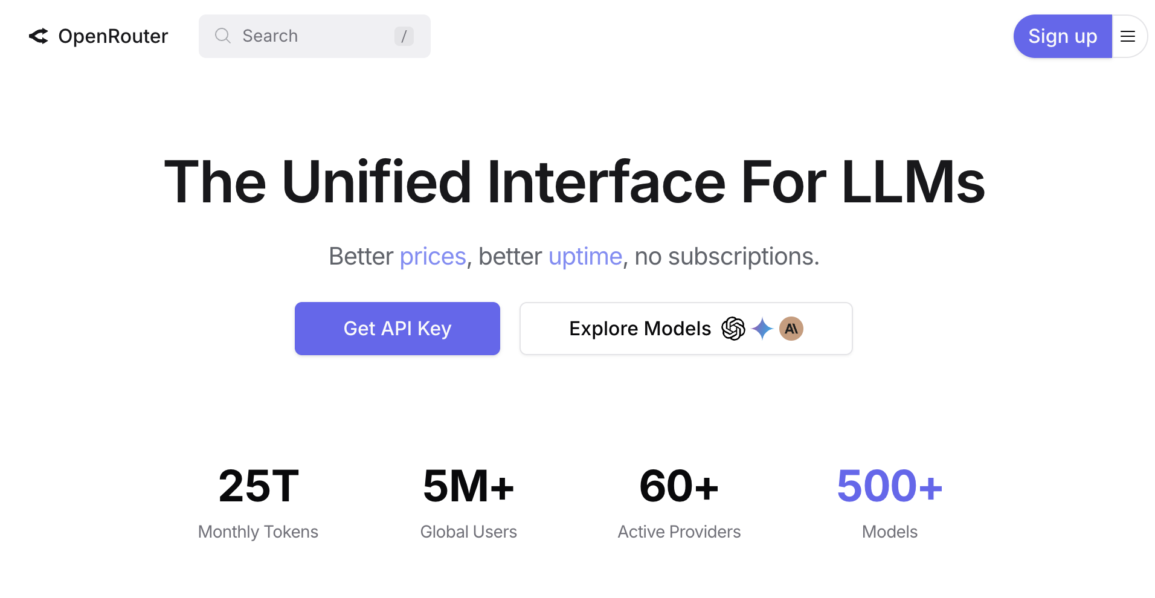
Task: Click the 25T Monthly Tokens figure
Action: pyautogui.click(x=259, y=486)
